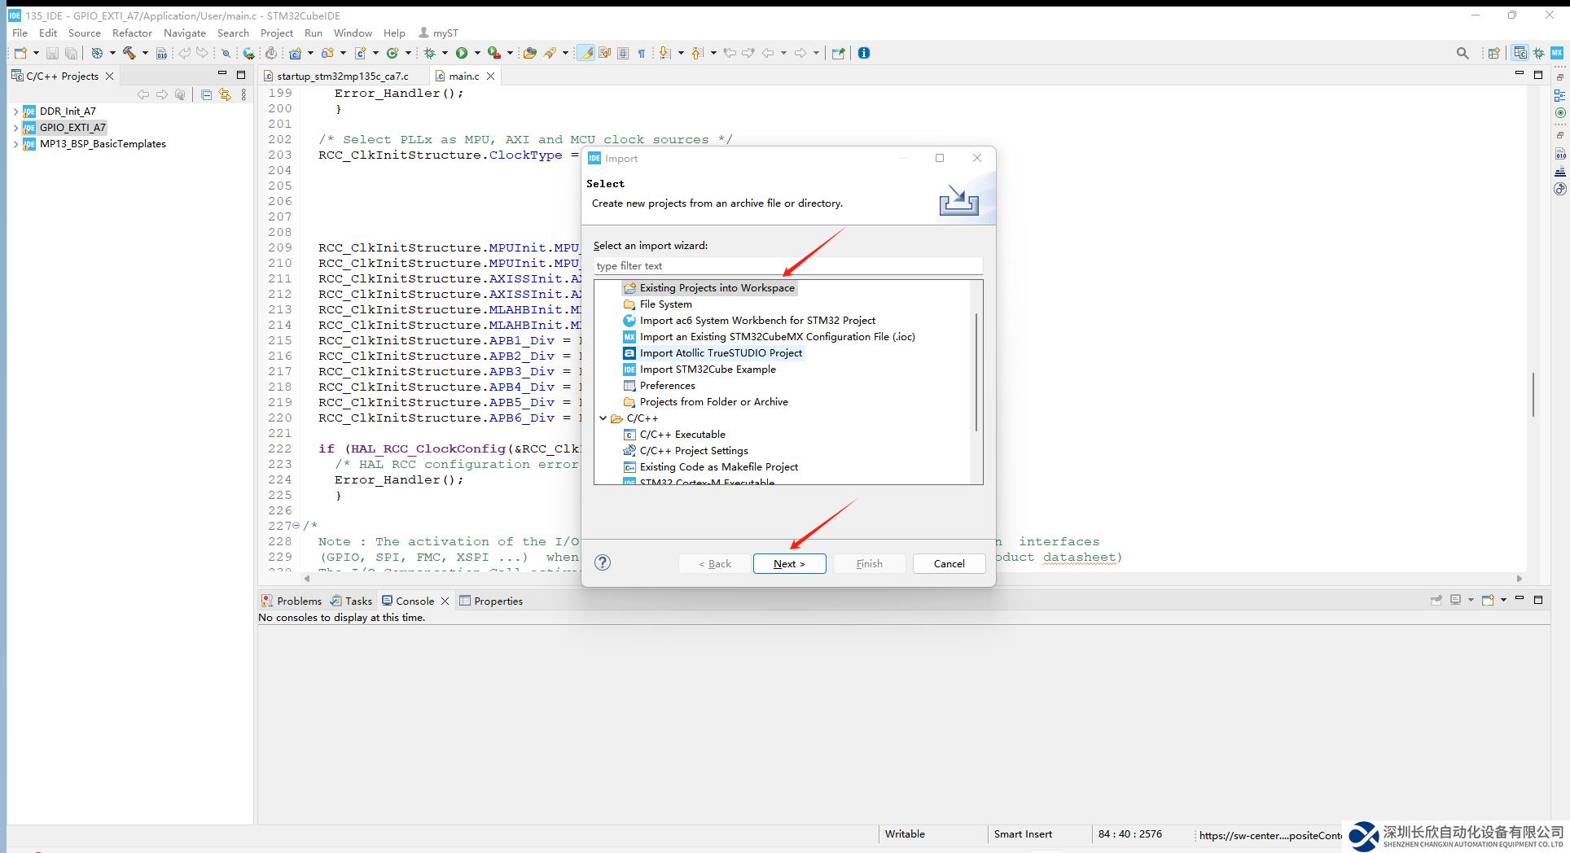Switch to the startup_stm32mp135c_ca7.c editor tab
Viewport: 1570px width, 853px height.
pyautogui.click(x=342, y=76)
